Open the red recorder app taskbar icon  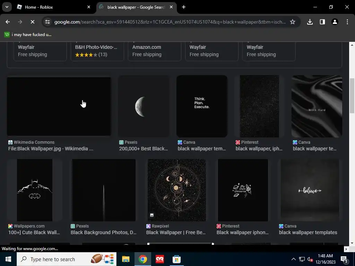159,259
